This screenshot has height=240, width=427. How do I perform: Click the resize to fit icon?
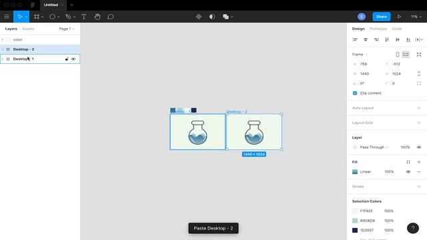point(419,55)
